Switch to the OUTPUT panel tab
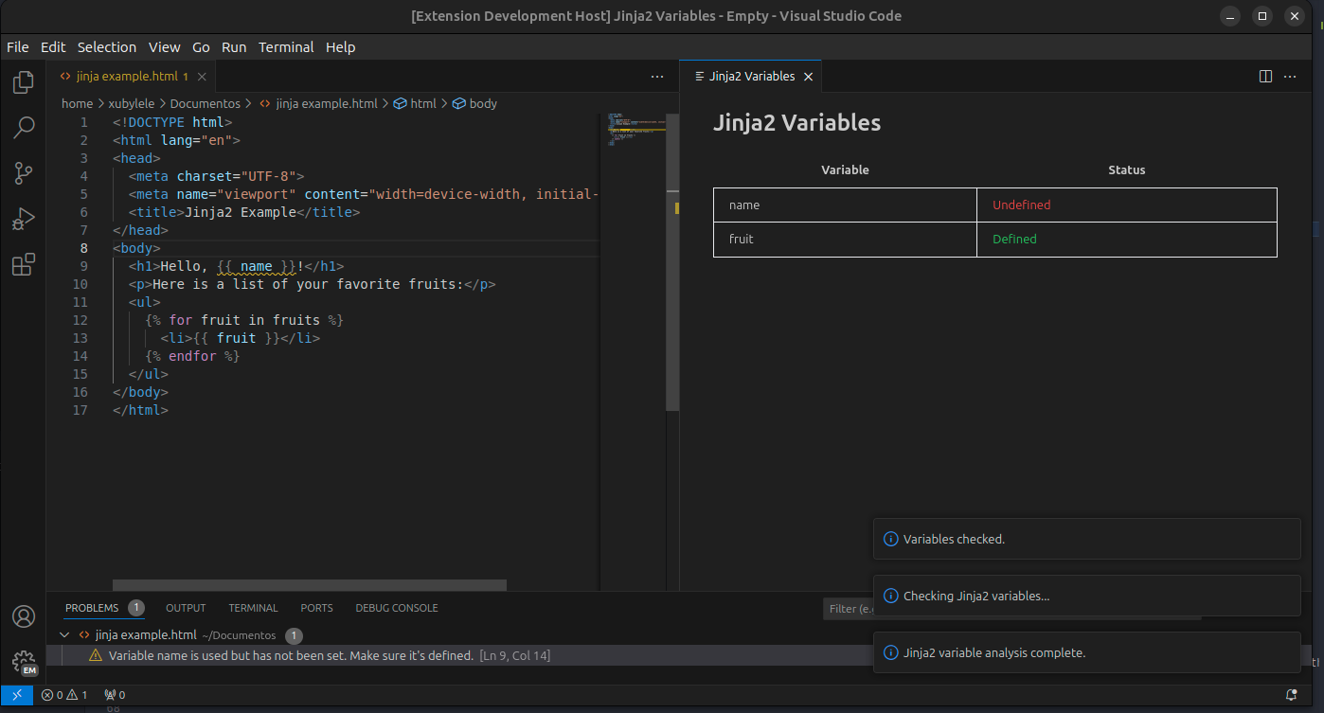1324x713 pixels. (186, 608)
